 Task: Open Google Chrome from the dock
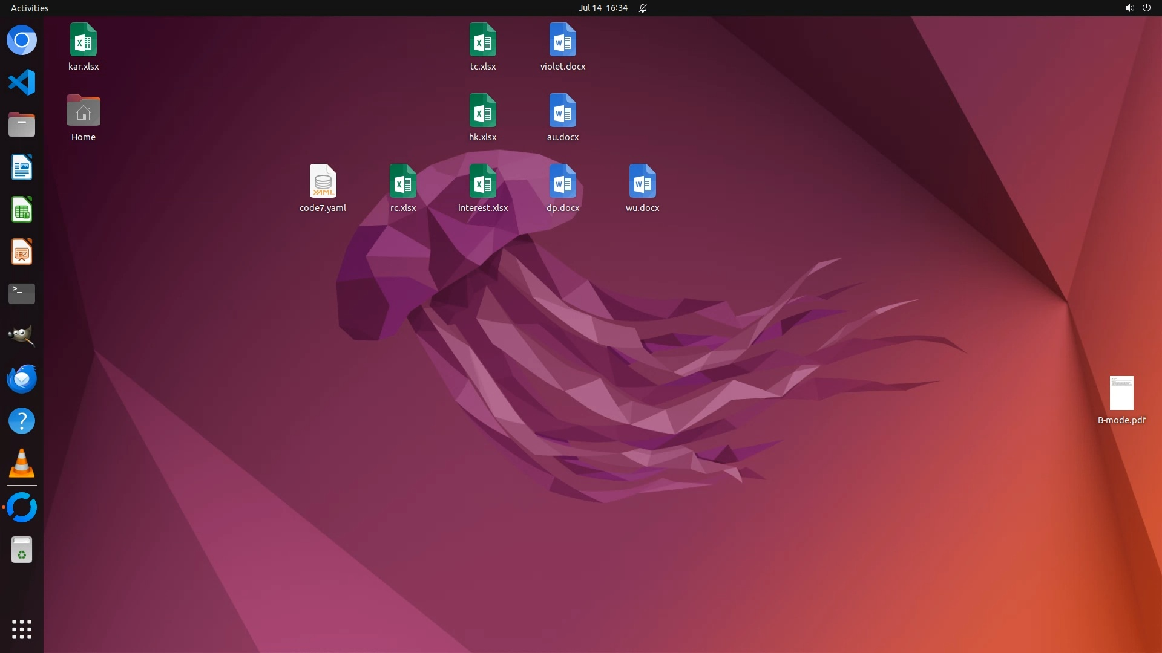22,41
